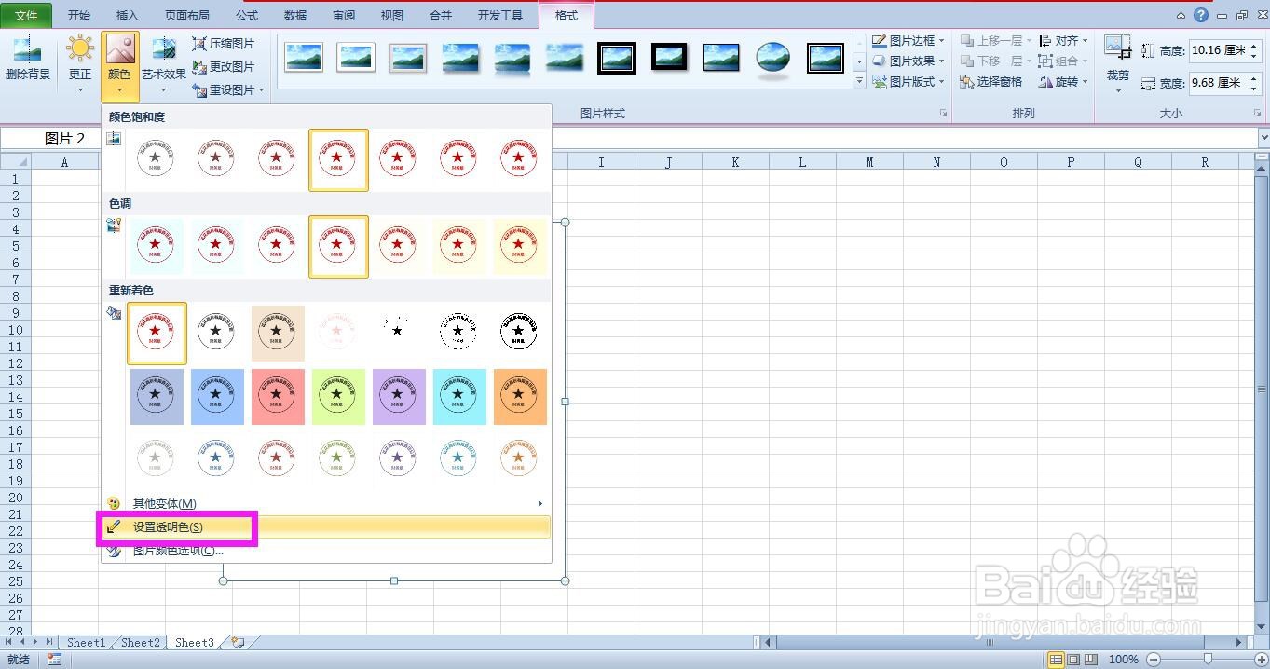Switch to the Insert (插入) tab

tap(128, 16)
